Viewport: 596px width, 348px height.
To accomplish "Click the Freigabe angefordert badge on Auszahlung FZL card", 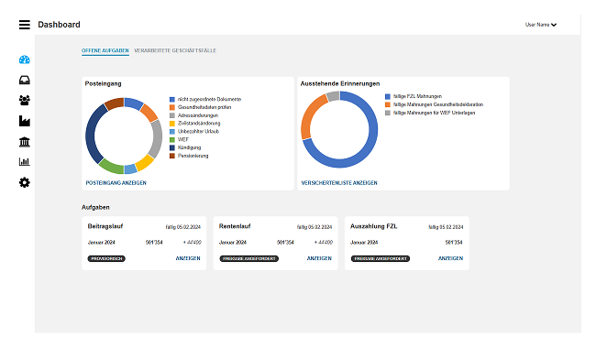I will (x=381, y=259).
